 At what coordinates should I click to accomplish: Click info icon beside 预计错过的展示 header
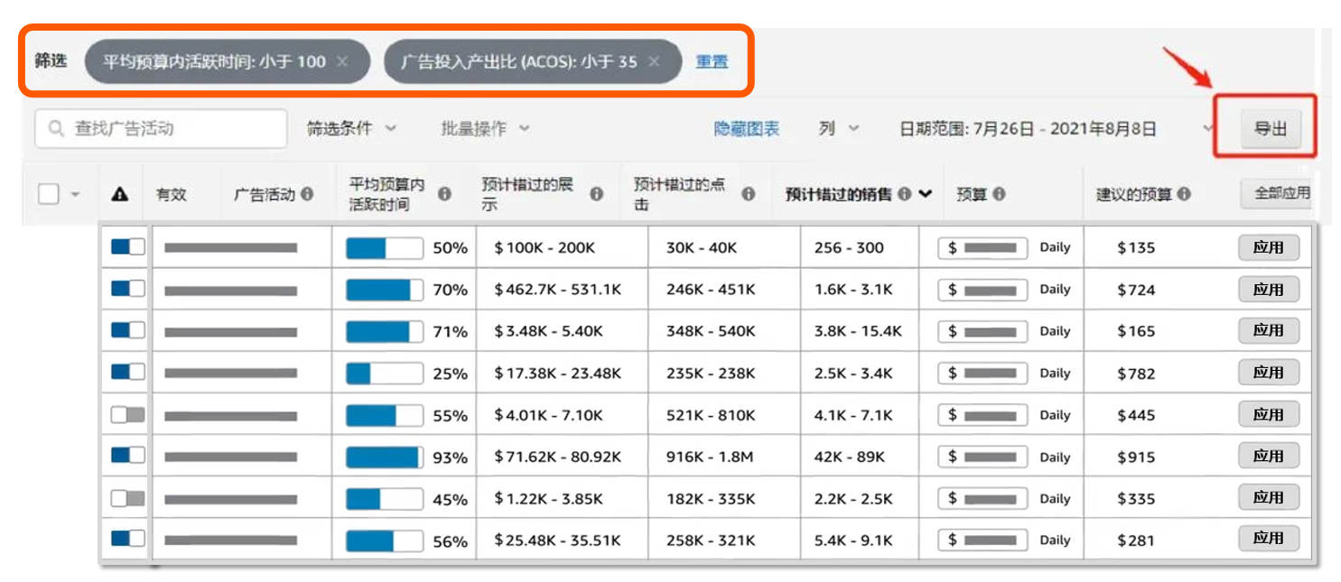[x=596, y=194]
